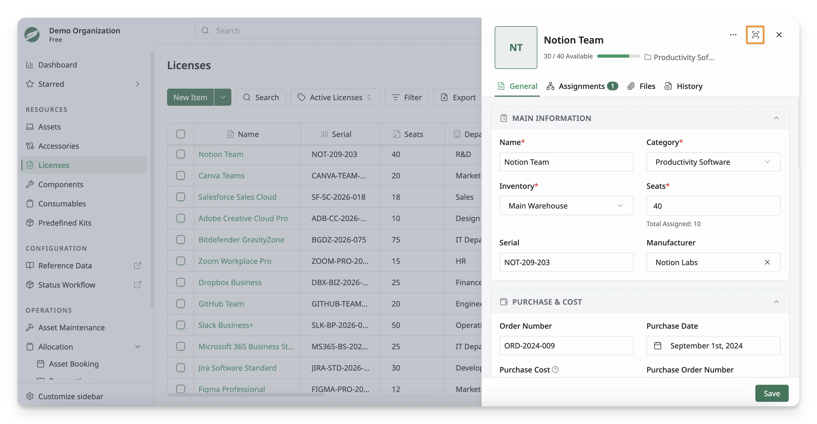The image size is (817, 424).
Task: Click the Order Number field ORD-2024-009
Action: [566, 345]
